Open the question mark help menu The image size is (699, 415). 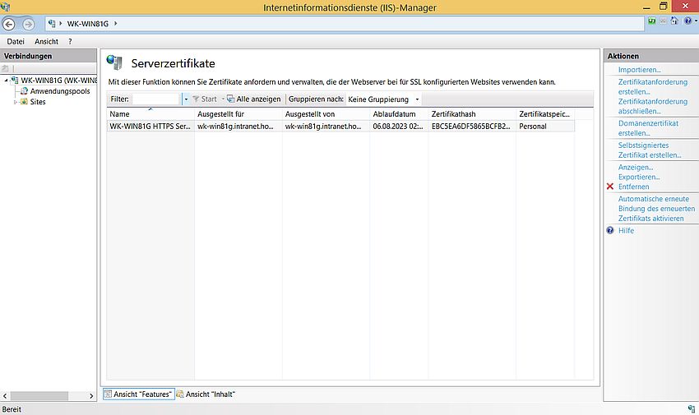coord(70,41)
